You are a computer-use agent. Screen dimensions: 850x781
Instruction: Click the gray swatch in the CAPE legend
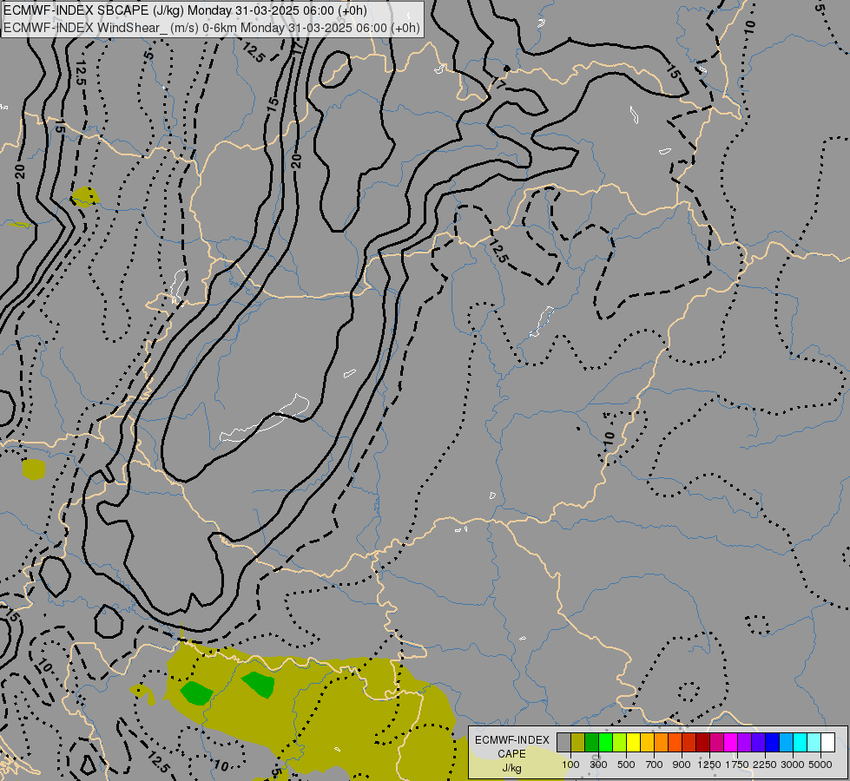563,742
